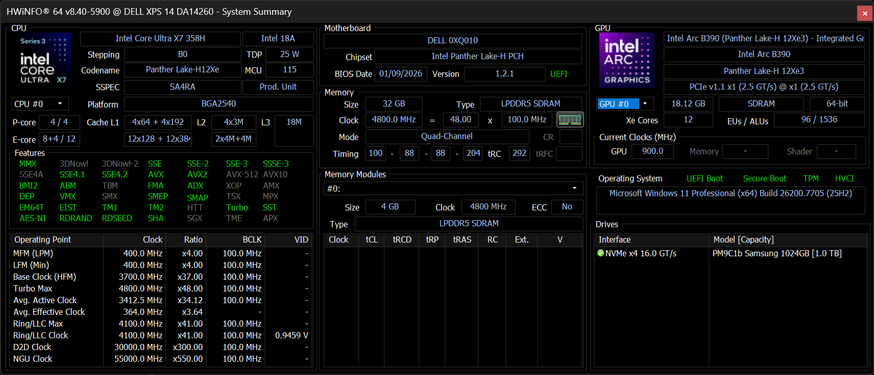Click the Windows 11 Professional OS text
This screenshot has height=375, width=874.
pos(730,194)
